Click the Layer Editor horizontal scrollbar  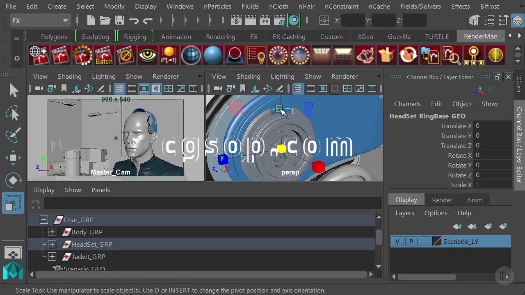[427, 277]
